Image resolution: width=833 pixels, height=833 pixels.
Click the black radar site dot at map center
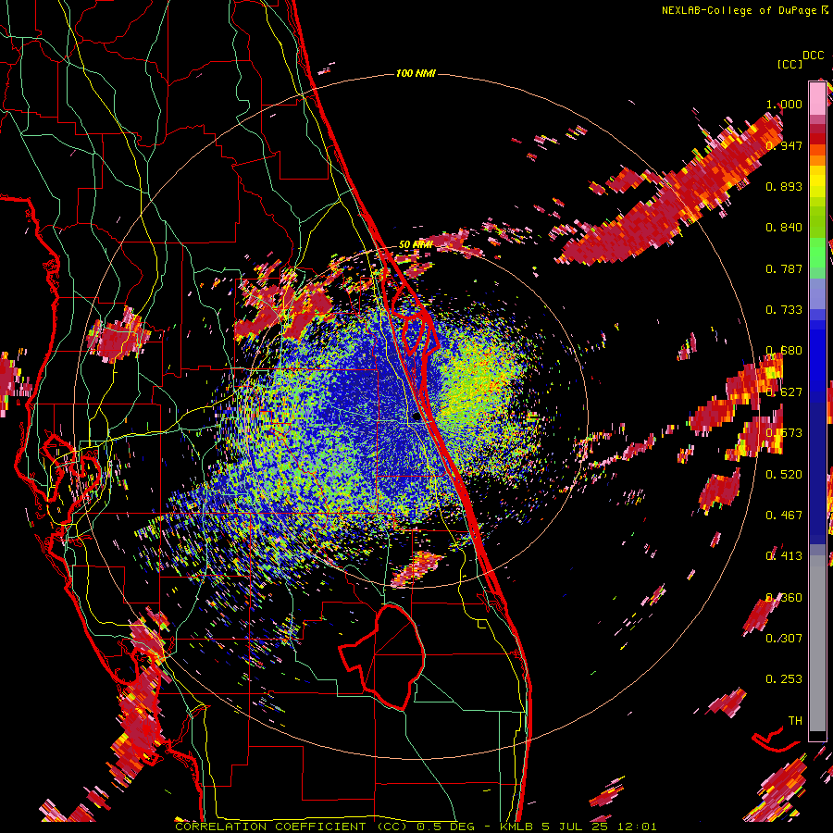[x=416, y=417]
